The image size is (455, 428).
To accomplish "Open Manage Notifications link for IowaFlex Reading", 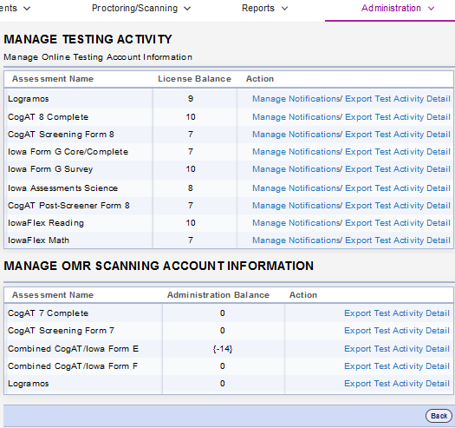I will pos(297,223).
